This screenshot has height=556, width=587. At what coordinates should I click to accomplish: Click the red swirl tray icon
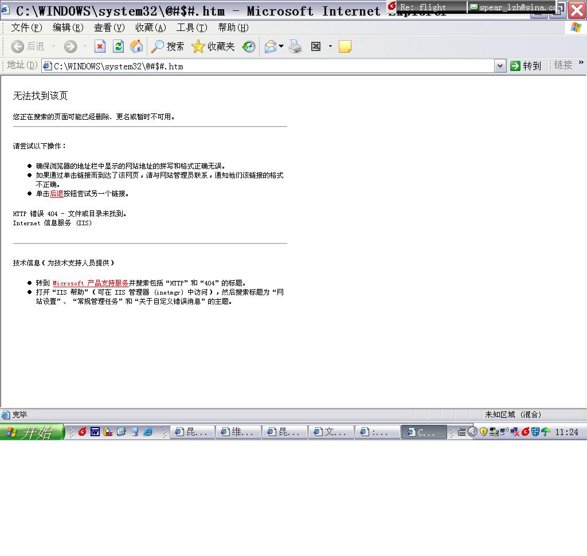525,432
